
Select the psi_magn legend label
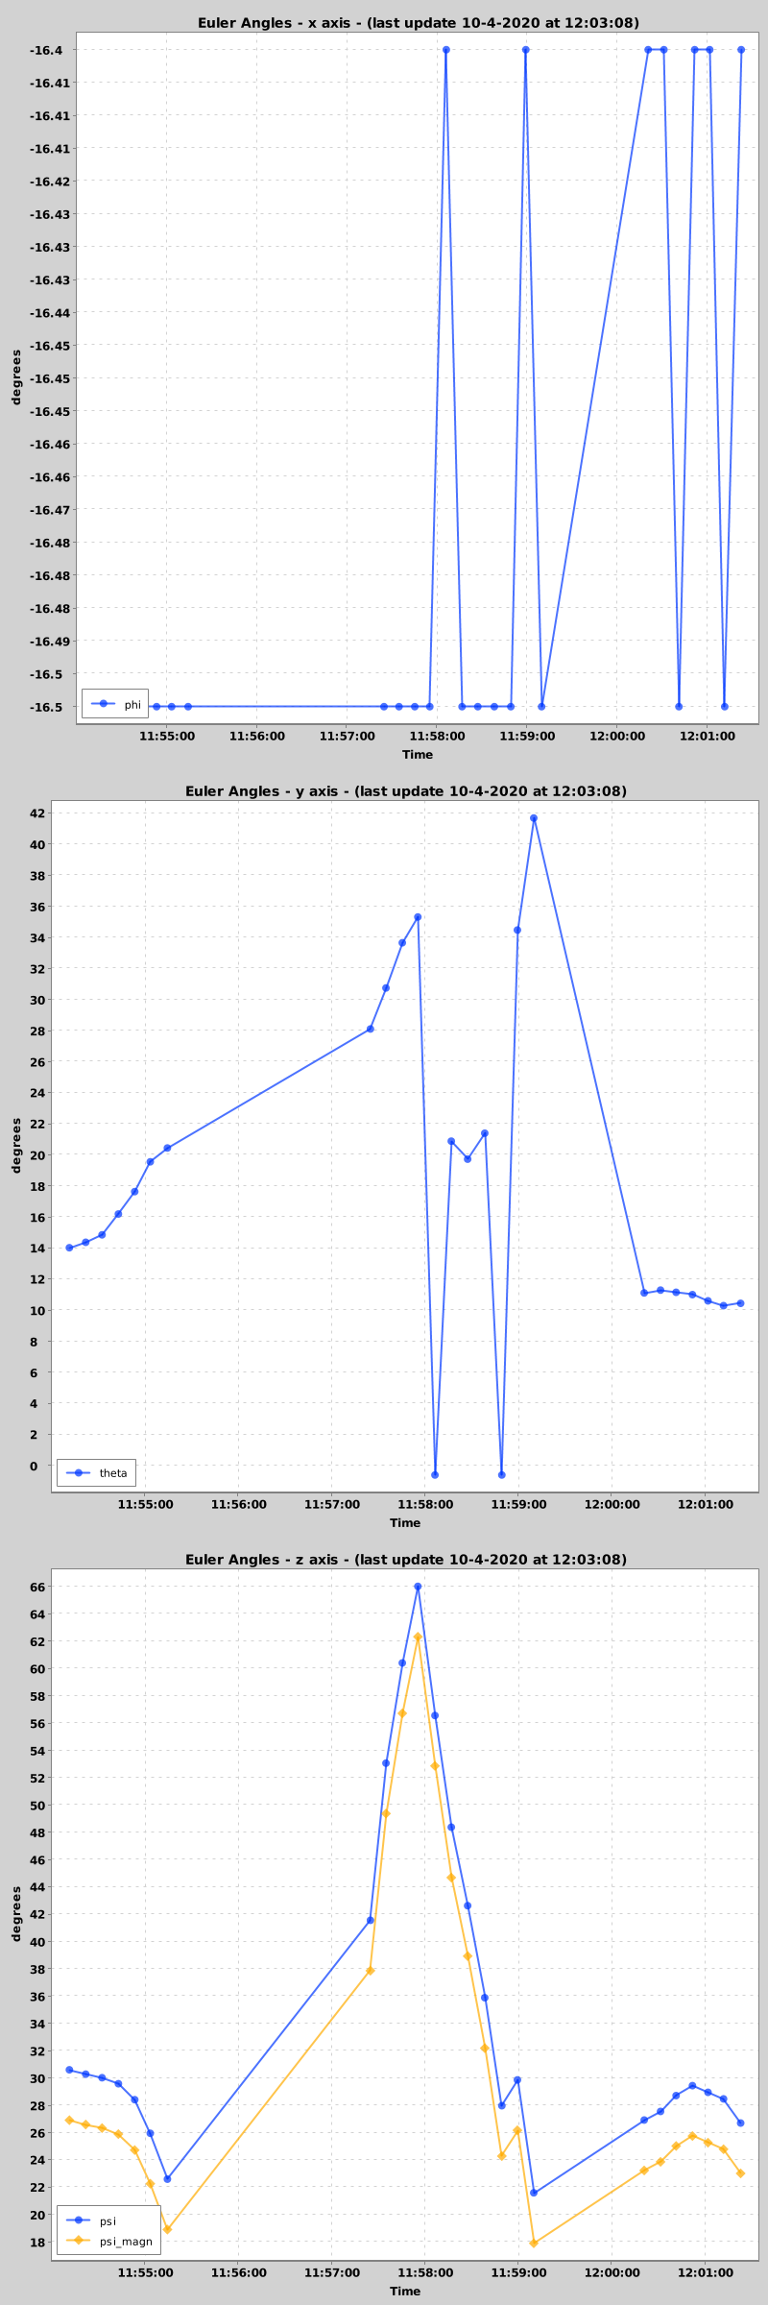coord(126,2242)
